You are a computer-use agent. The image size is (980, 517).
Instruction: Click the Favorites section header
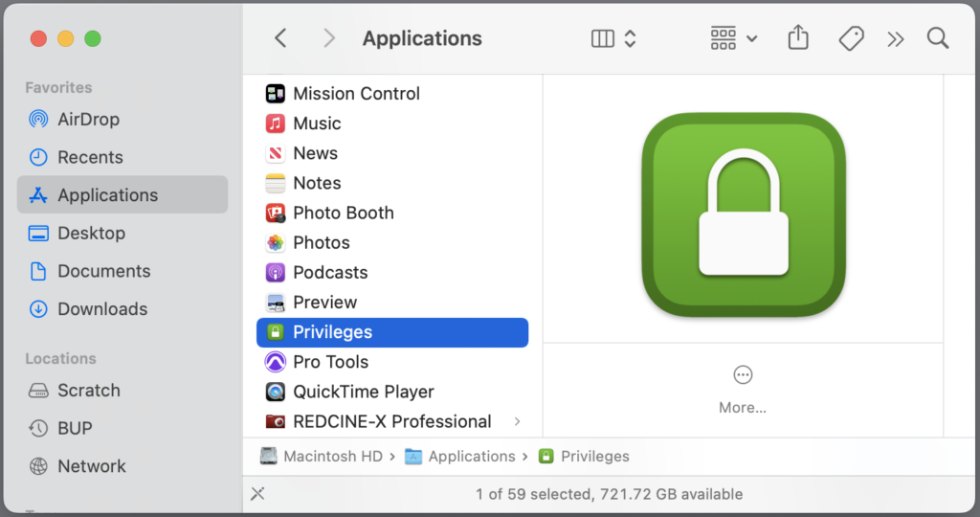pyautogui.click(x=58, y=87)
